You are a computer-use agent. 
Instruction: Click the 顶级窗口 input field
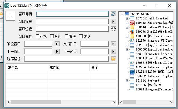38,44
